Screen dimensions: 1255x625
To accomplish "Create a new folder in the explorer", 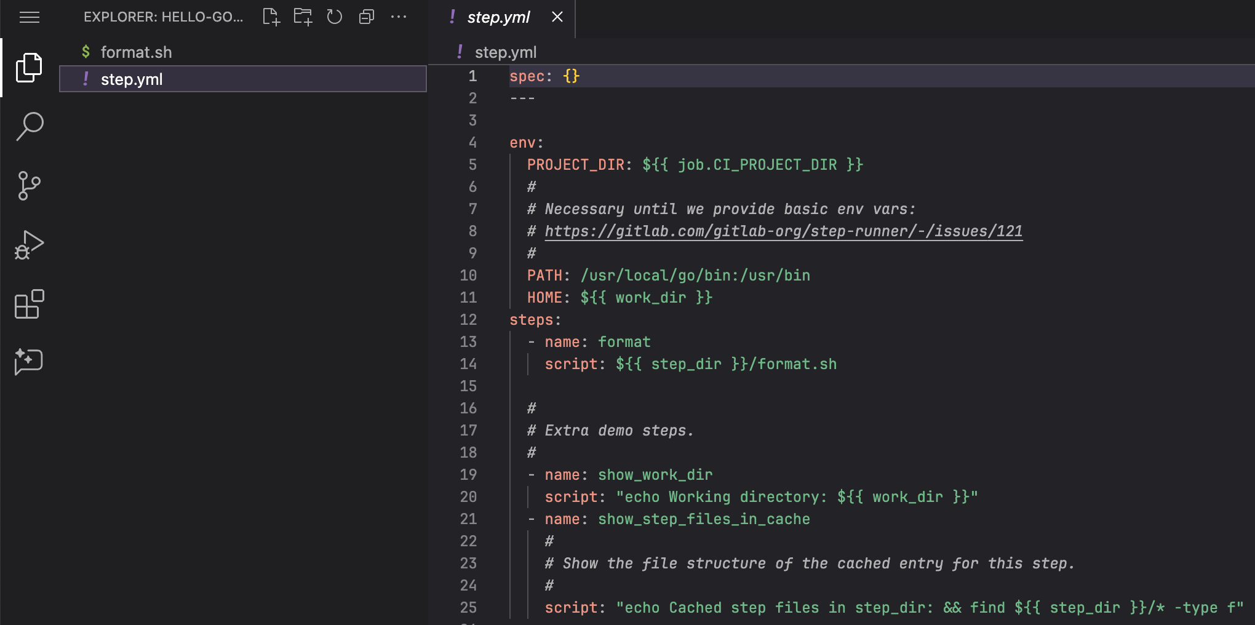I will coord(303,17).
